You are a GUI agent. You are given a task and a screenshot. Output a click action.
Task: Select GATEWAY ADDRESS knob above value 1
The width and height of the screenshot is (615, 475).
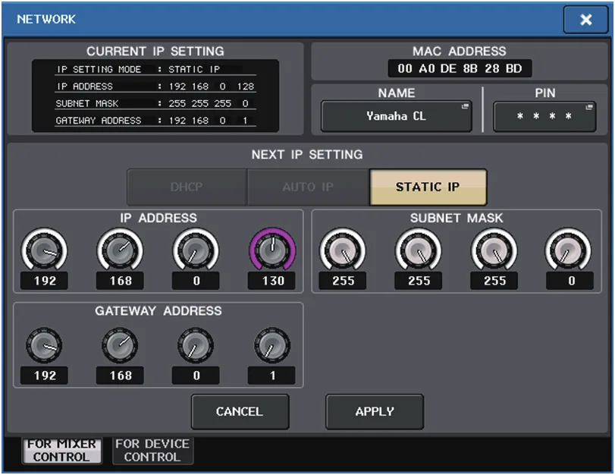tap(272, 345)
